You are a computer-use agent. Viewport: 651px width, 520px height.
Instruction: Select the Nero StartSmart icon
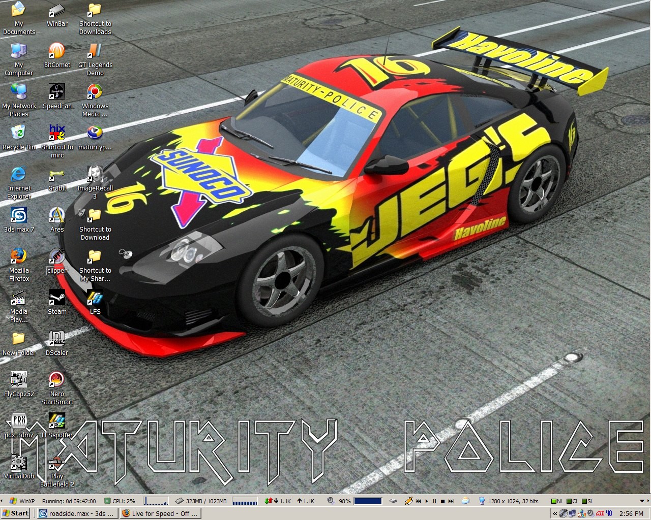coord(57,388)
